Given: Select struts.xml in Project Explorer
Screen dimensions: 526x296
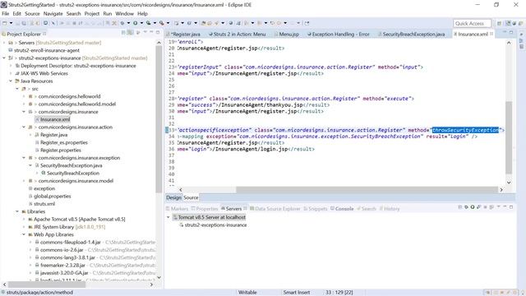Looking at the screenshot, I should [x=42, y=204].
